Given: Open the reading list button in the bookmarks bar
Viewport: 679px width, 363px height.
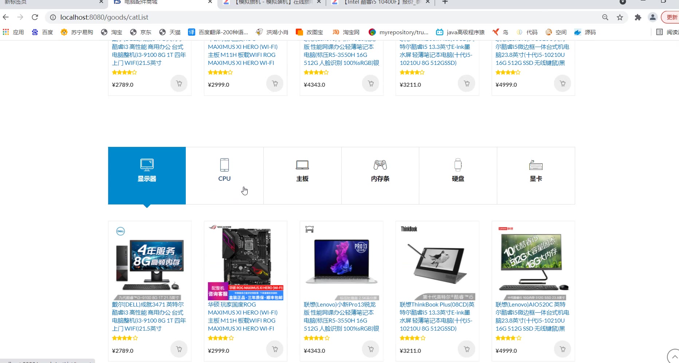Looking at the screenshot, I should 667,32.
